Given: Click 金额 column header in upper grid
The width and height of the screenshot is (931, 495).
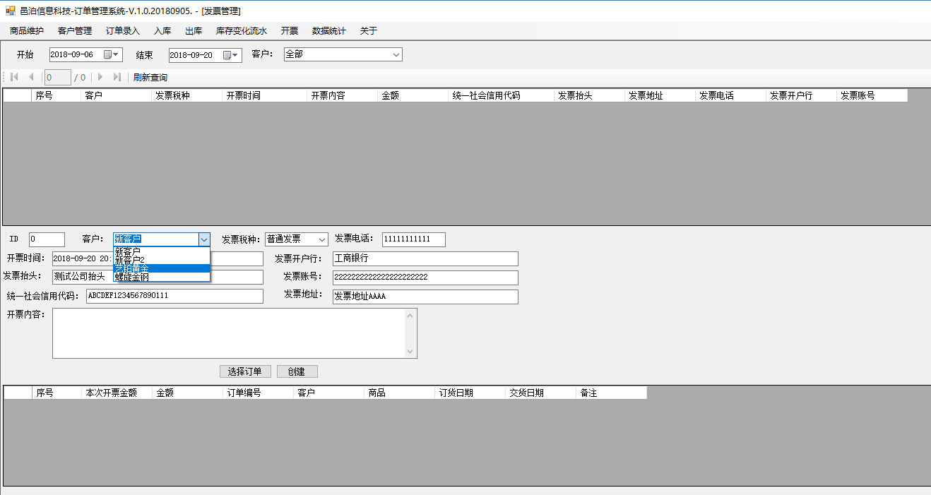Looking at the screenshot, I should [413, 95].
